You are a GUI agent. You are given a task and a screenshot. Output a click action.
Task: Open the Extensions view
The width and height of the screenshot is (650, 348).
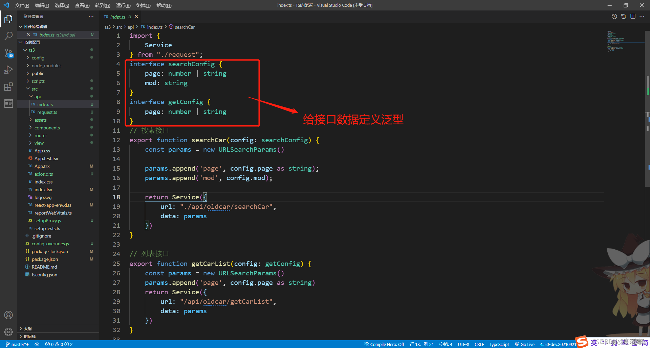[x=8, y=86]
